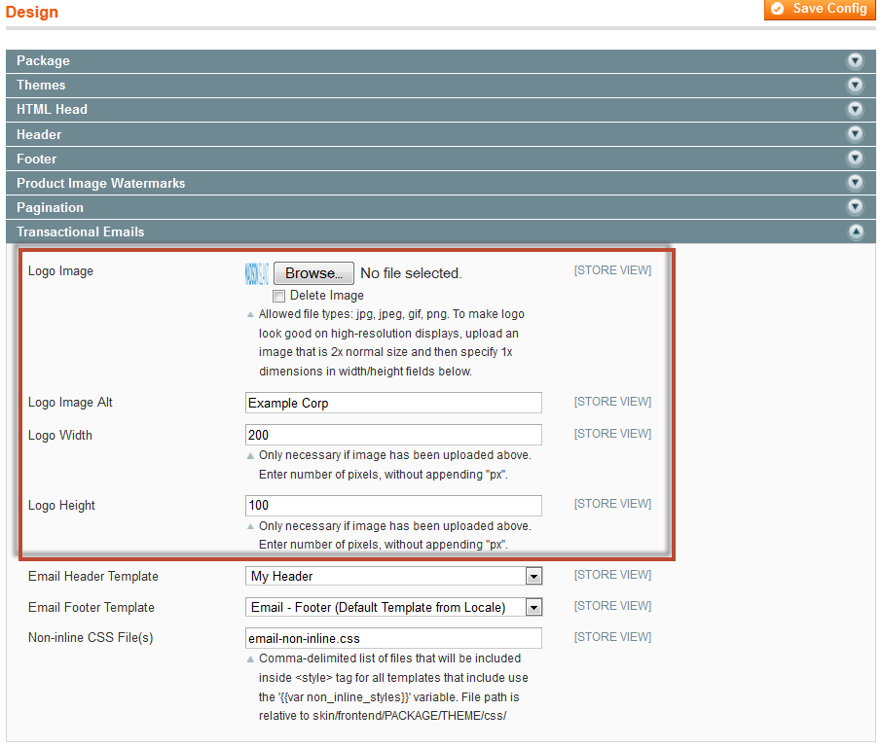882x747 pixels.
Task: Expand Product Image Watermarks arrow icon
Action: (x=855, y=183)
